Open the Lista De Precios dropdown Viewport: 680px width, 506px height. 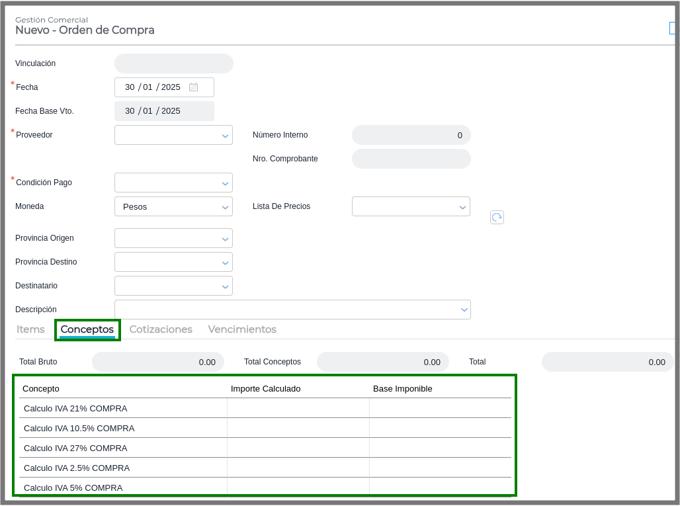point(462,207)
